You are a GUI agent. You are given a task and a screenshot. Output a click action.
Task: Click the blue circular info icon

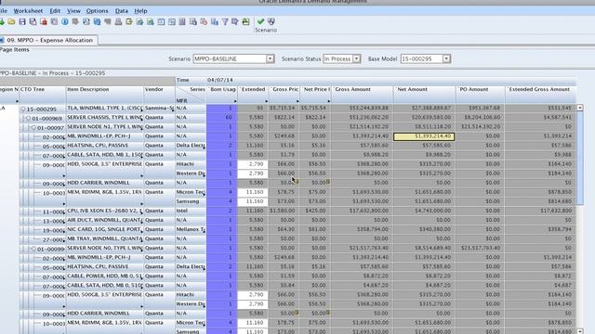65,21
